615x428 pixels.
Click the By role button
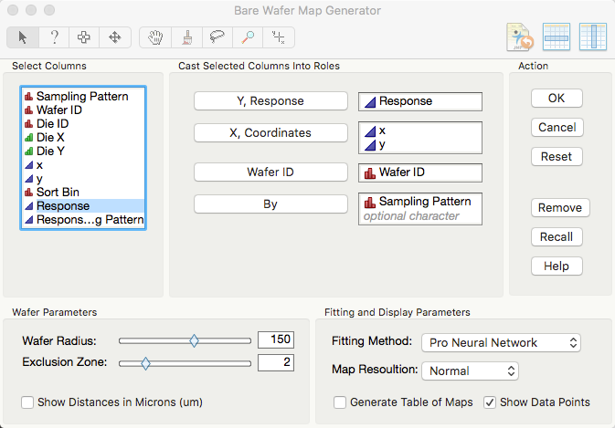coord(270,204)
